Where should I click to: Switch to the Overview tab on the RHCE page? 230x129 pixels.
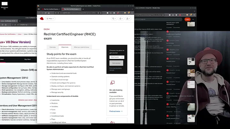(x=52, y=47)
